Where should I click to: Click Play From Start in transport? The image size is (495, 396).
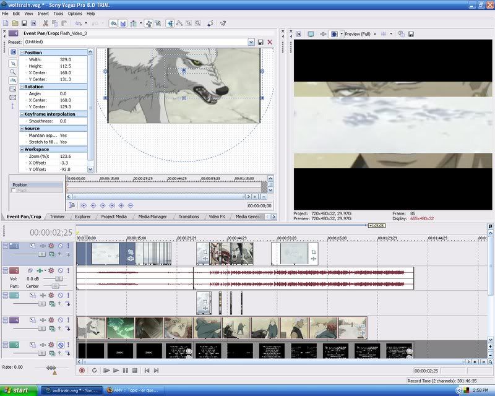[x=106, y=371]
